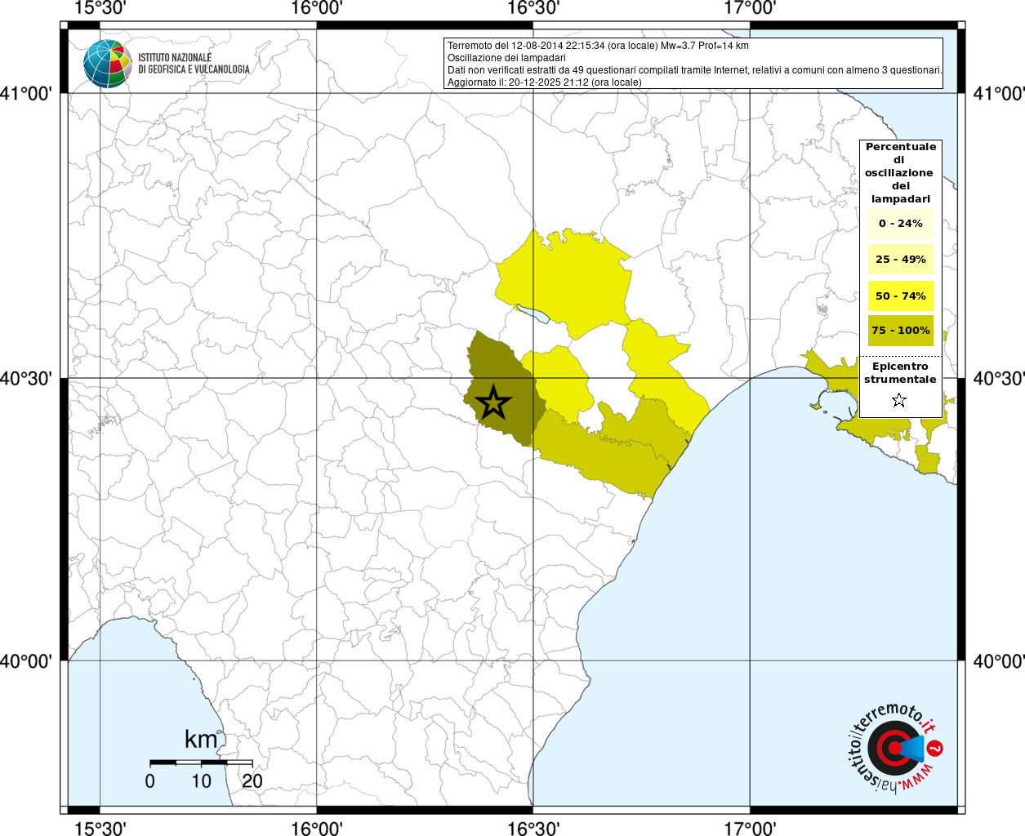Screen dimensions: 1025x836
Task: Click the 'Dati non verificati' questionnaire note
Action: tap(695, 70)
